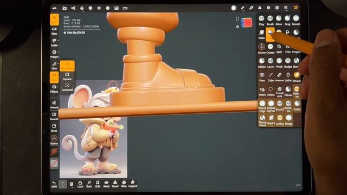347x195 pixels.
Task: Toggle the Inspect option
Action: (132, 184)
